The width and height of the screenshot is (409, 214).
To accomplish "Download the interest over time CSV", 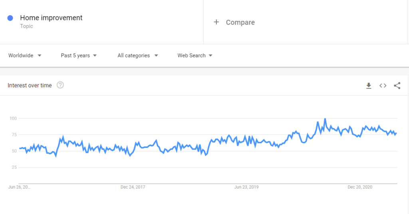I will click(x=369, y=86).
